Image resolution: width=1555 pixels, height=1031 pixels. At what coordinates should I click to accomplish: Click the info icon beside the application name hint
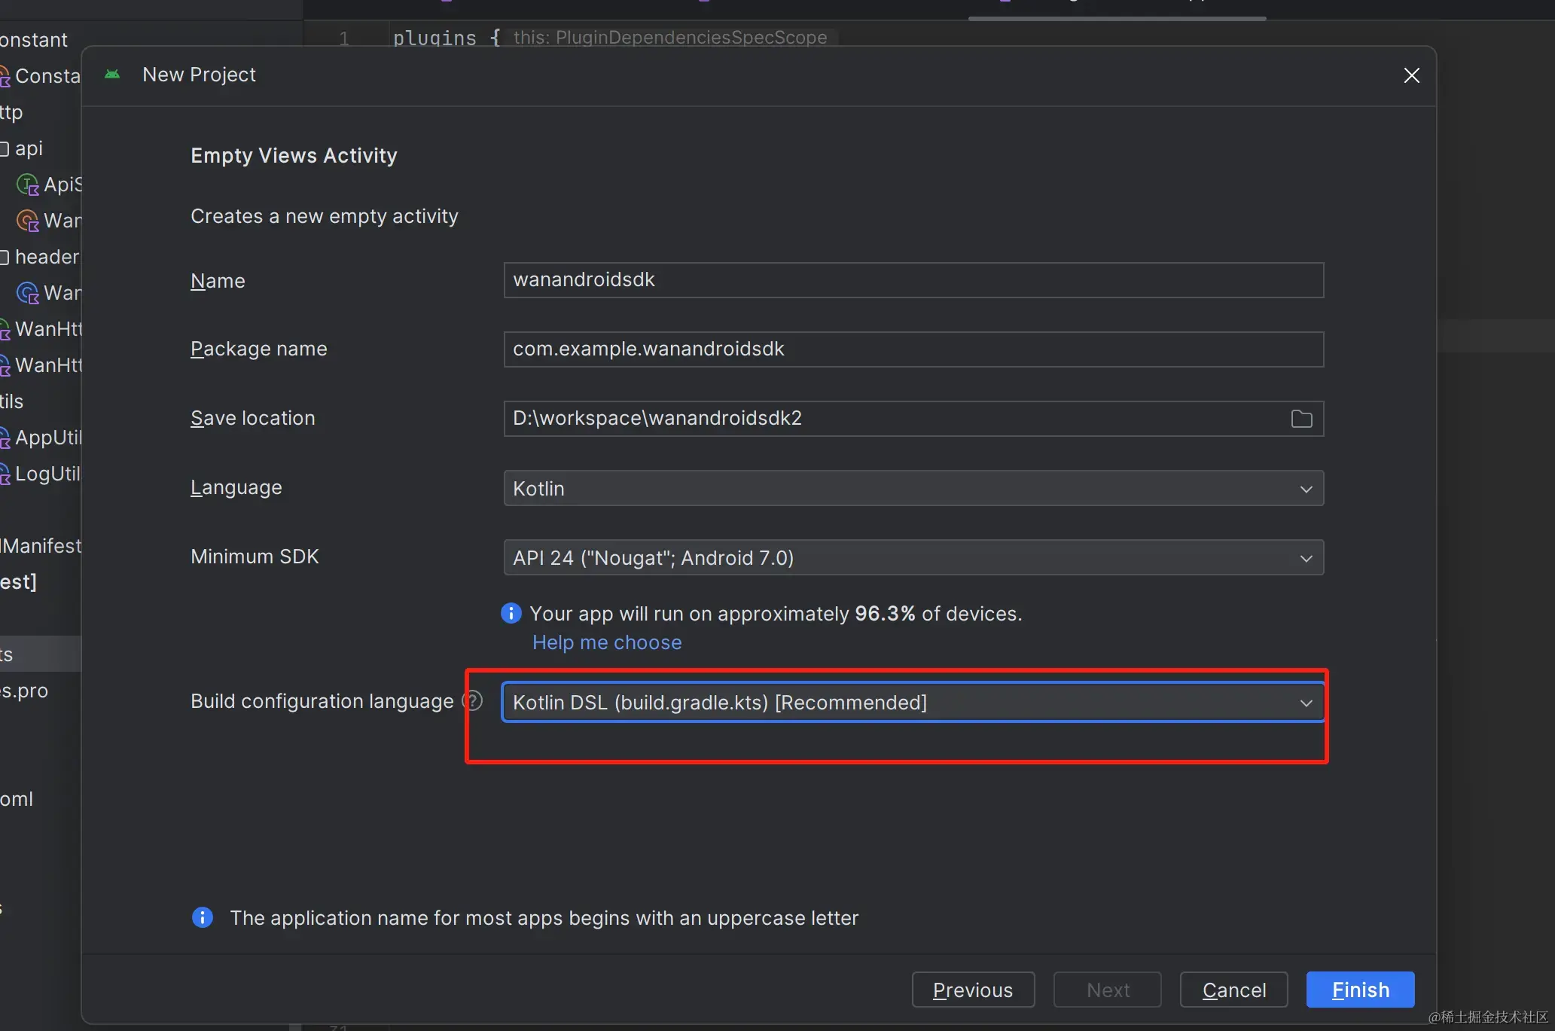click(x=202, y=917)
